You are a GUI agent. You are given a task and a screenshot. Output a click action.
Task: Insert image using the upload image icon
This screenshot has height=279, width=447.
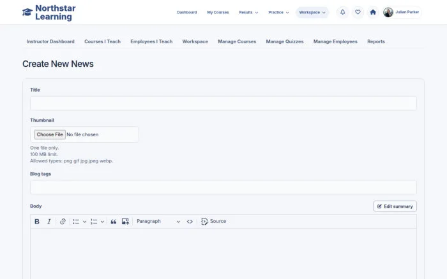click(125, 222)
